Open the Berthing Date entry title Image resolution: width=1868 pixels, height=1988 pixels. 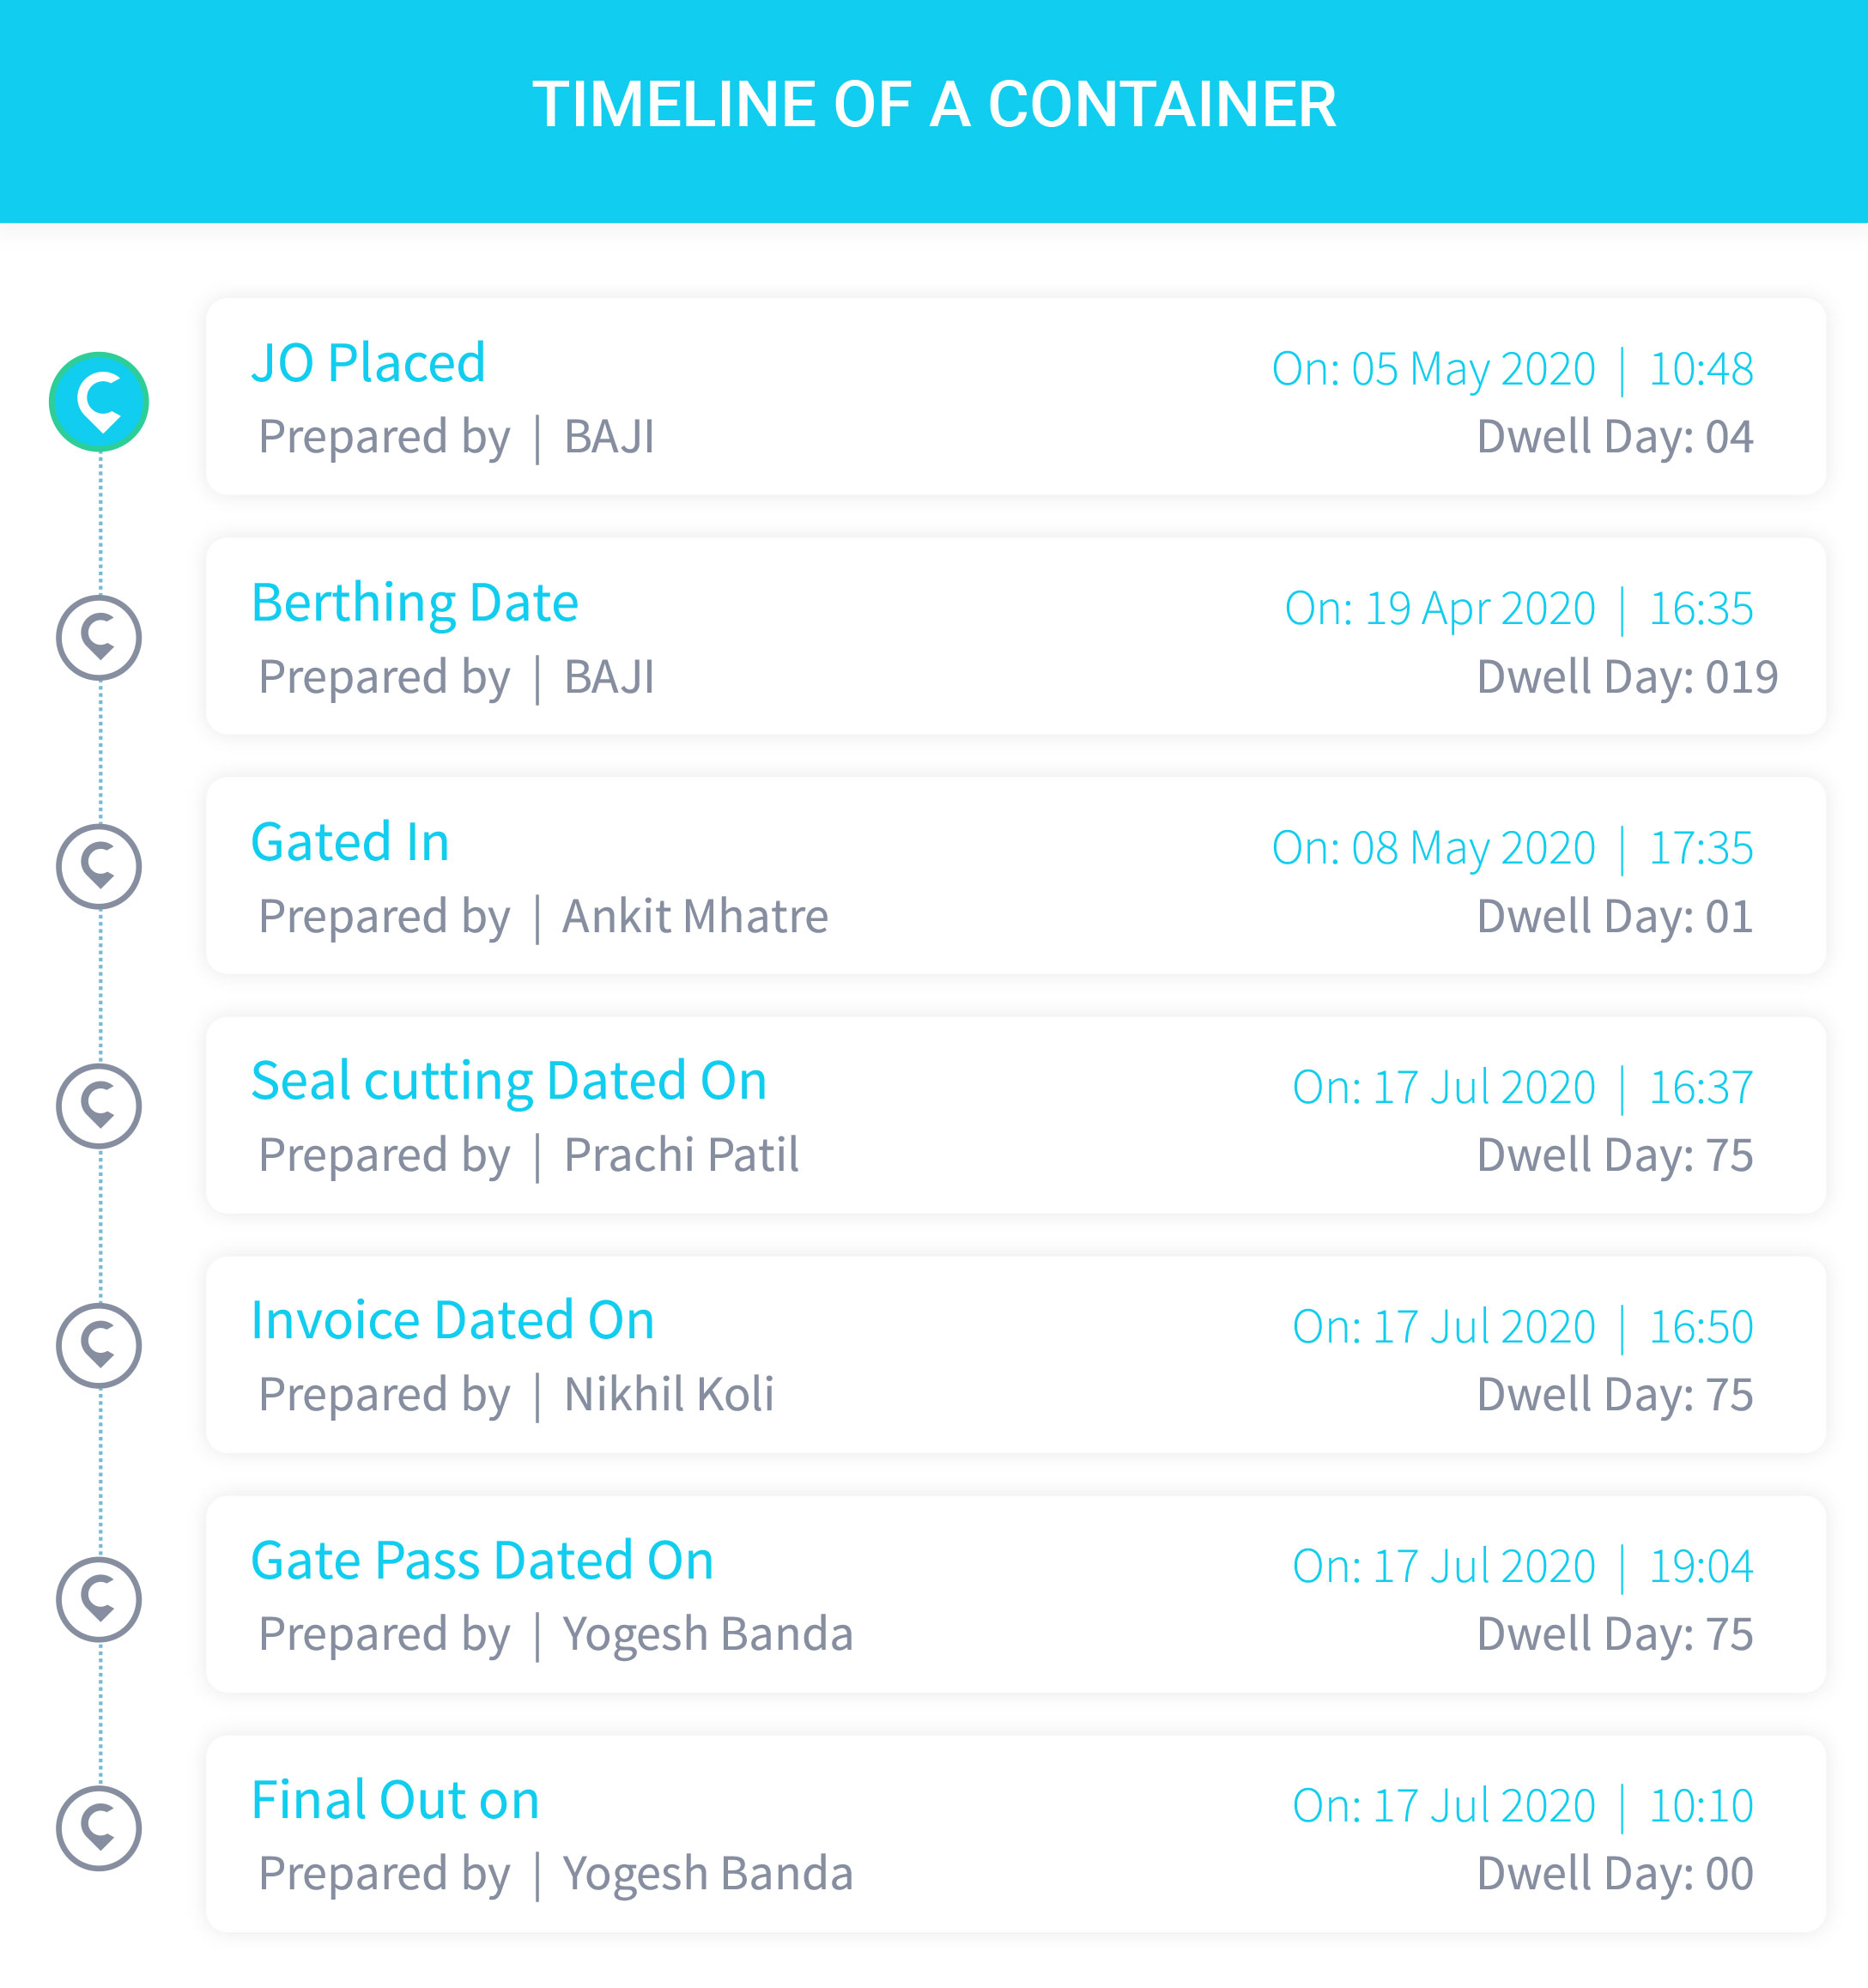click(415, 604)
